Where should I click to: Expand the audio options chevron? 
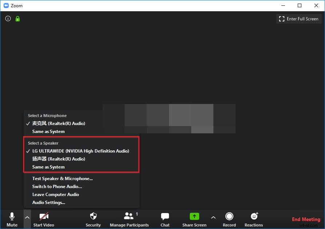pos(27,217)
